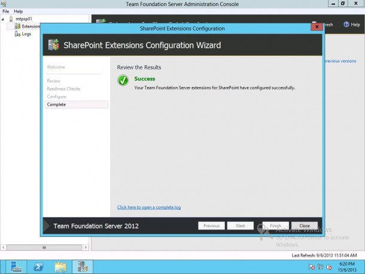The width and height of the screenshot is (365, 274).
Task: Click the console application icon in title bar
Action: (3, 4)
